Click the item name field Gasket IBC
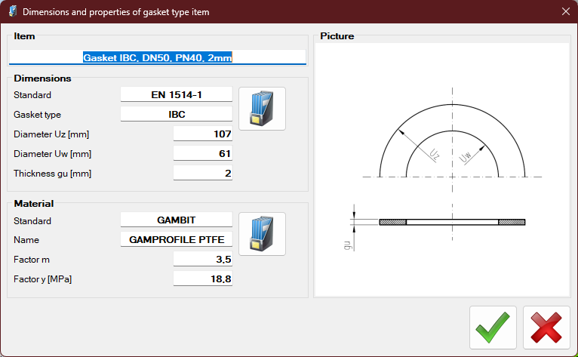 point(157,57)
